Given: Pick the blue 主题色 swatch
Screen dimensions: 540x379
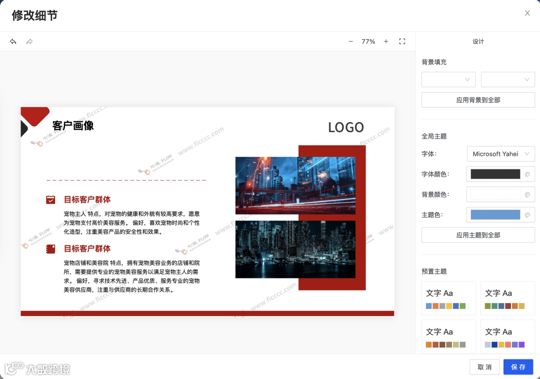Looking at the screenshot, I should tap(495, 215).
